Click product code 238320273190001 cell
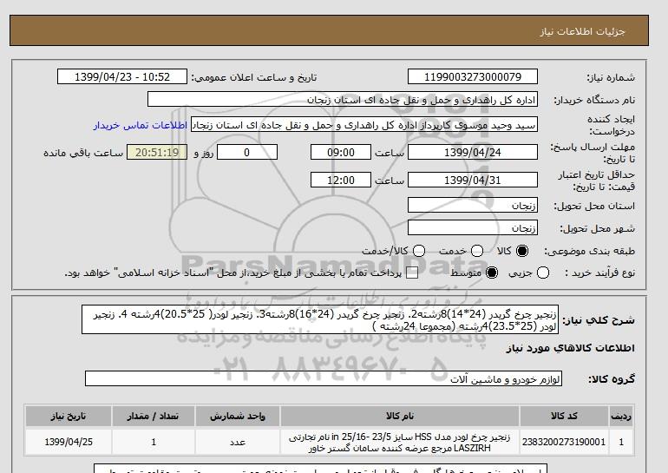Viewport: 668px width, 473px height. point(564,442)
